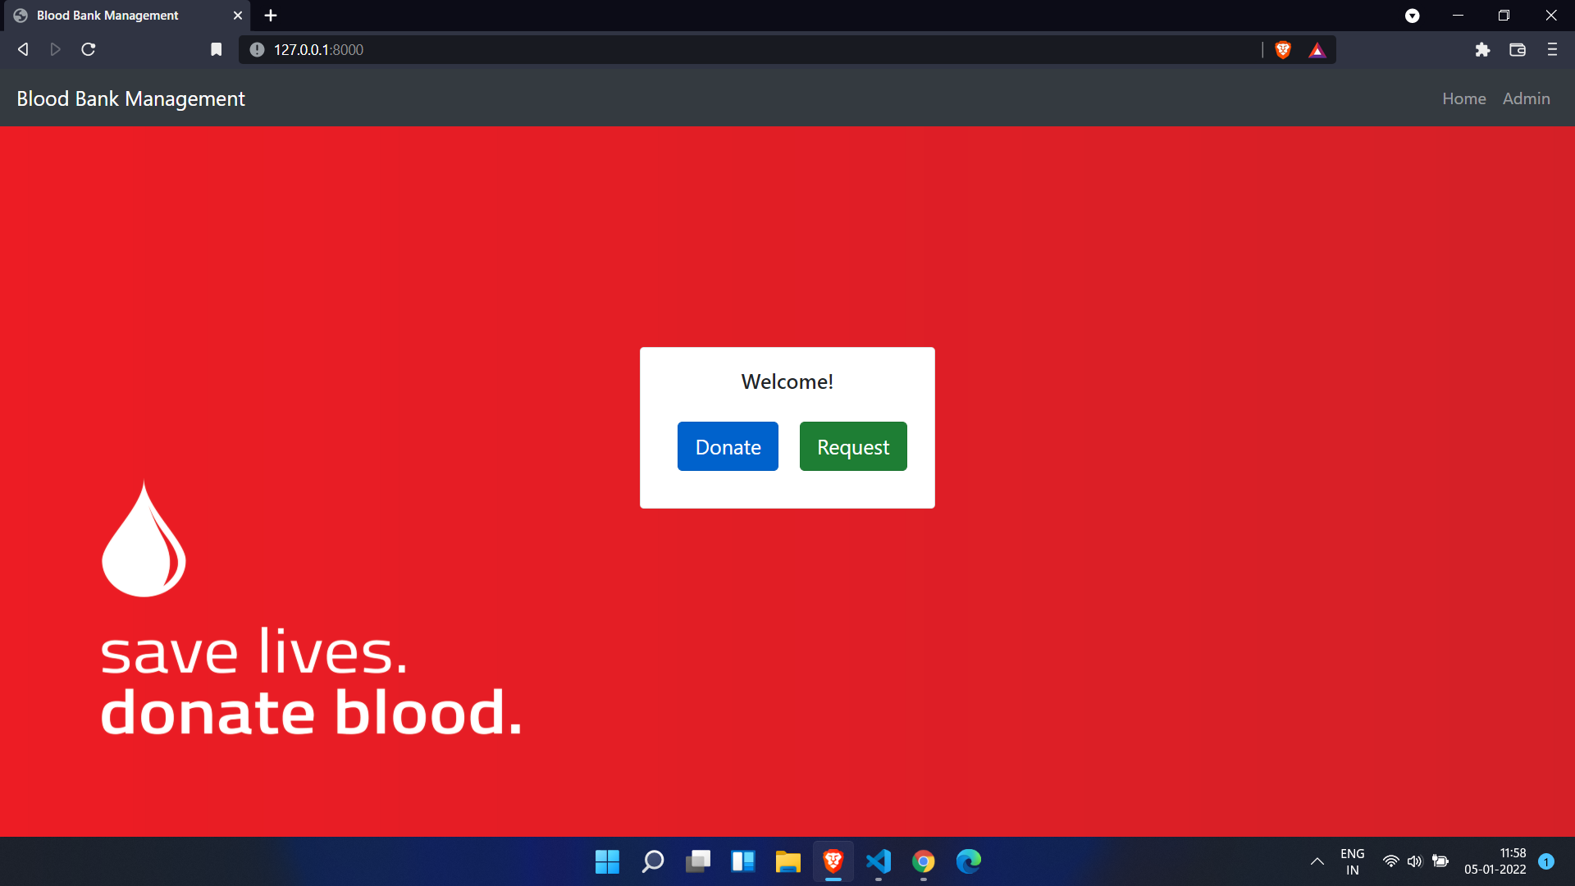Expand hidden system tray icons
This screenshot has width=1575, height=886.
[x=1317, y=861]
